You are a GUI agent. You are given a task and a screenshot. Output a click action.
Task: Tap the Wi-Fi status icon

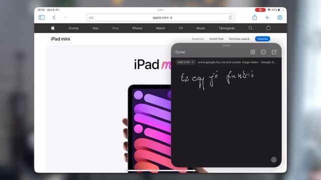tap(269, 10)
